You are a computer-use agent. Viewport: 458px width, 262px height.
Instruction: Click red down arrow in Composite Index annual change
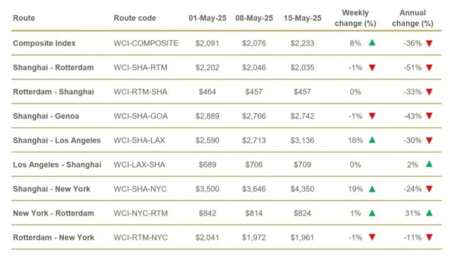pos(429,44)
